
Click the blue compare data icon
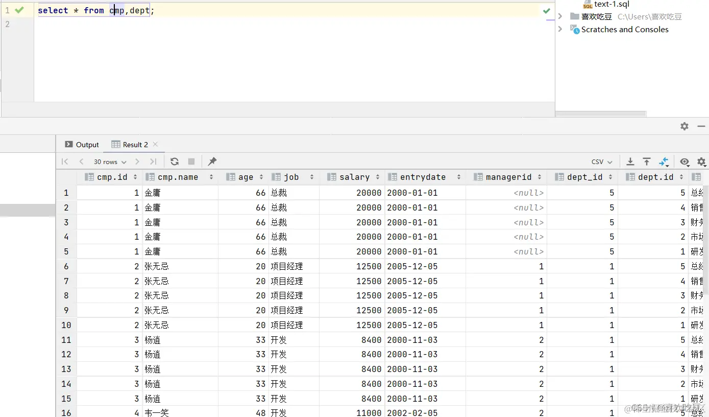pos(664,161)
